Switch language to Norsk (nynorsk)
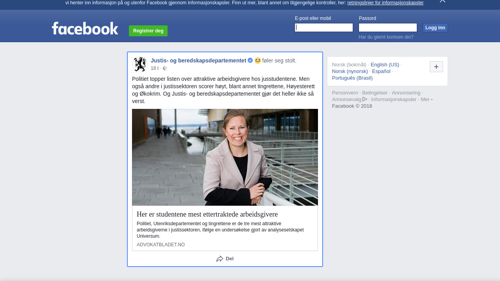Image resolution: width=500 pixels, height=281 pixels. [350, 71]
